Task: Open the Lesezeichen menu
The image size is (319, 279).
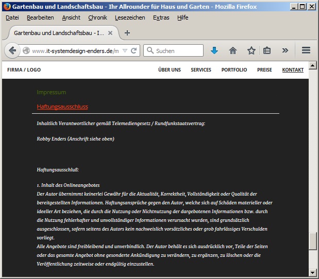Action: pyautogui.click(x=130, y=18)
